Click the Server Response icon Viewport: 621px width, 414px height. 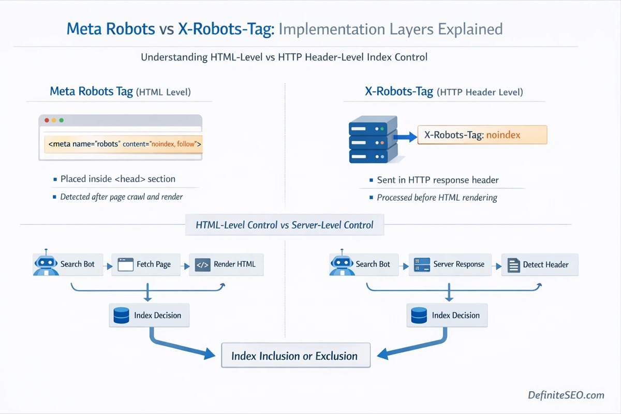421,264
